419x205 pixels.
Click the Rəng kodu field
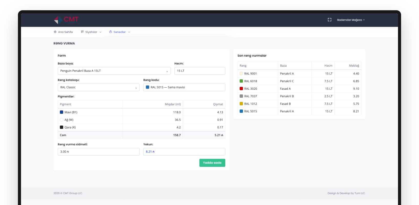184,87
